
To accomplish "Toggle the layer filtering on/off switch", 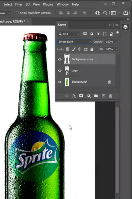I will 117,33.
